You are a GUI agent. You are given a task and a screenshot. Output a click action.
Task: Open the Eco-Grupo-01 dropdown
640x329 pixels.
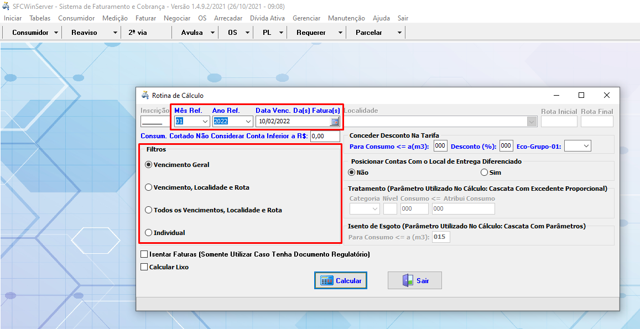point(585,146)
